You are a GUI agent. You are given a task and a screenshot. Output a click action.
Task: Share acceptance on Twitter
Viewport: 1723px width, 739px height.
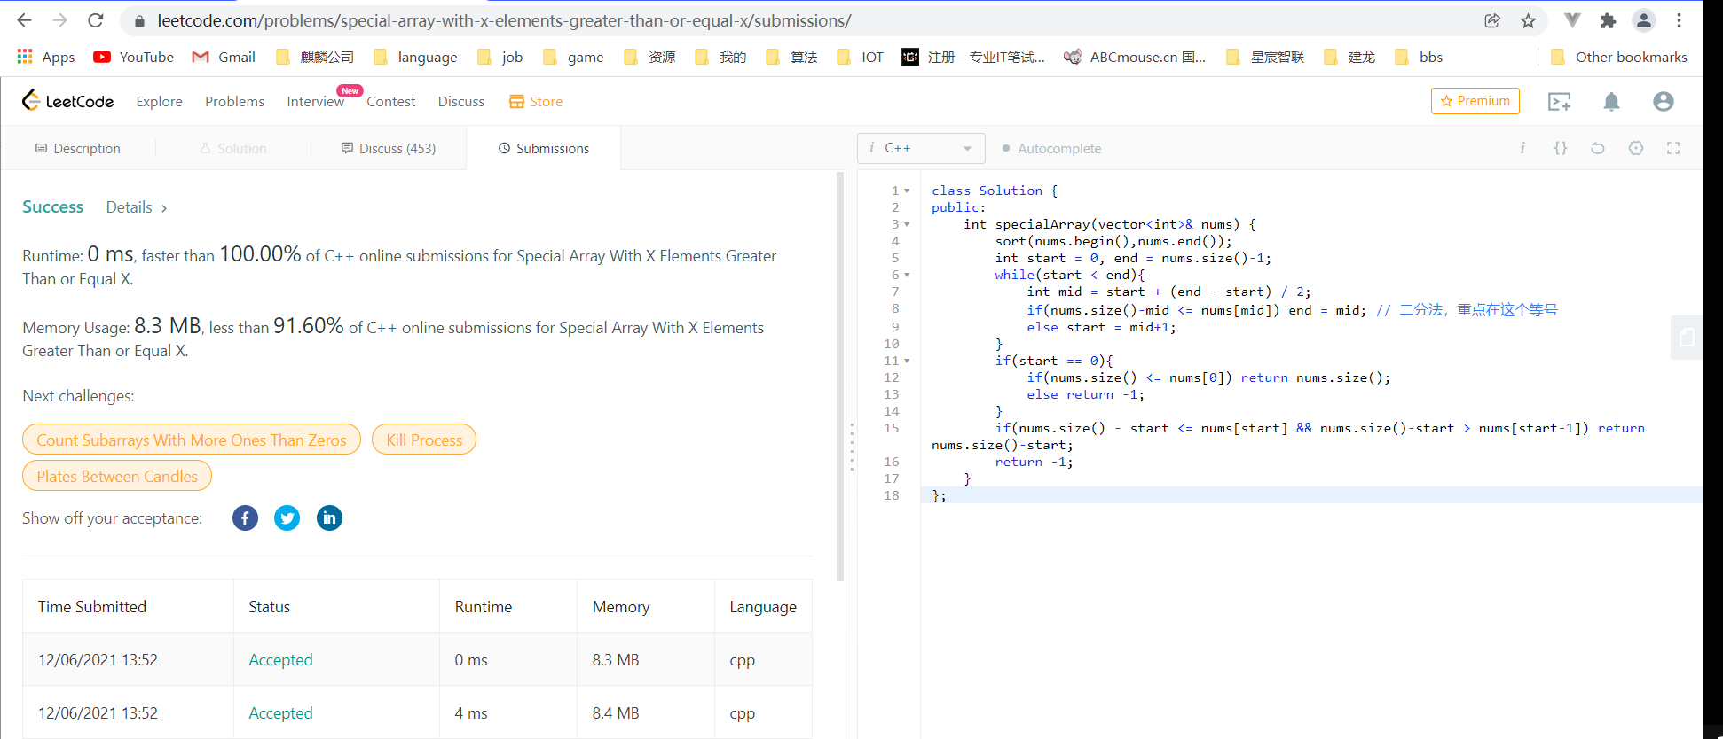(287, 517)
